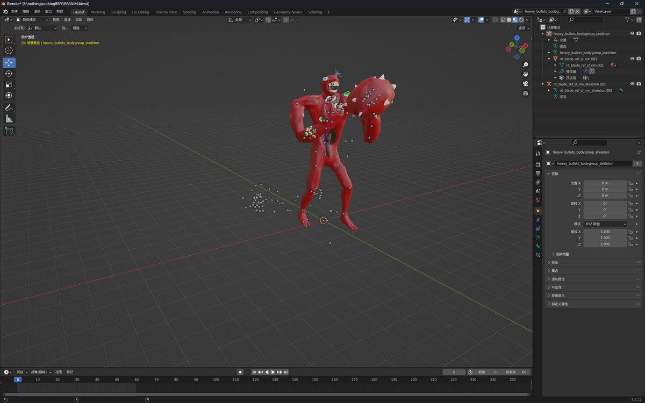Pin the properties editor context
Viewport: 645px width, 403px height.
639,152
